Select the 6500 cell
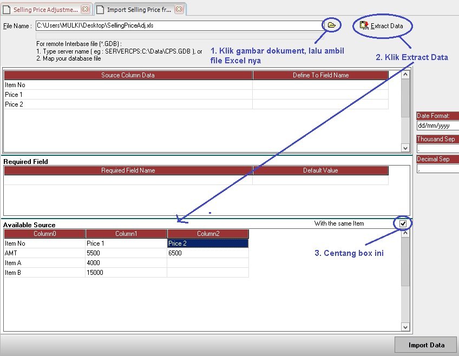 tap(208, 253)
